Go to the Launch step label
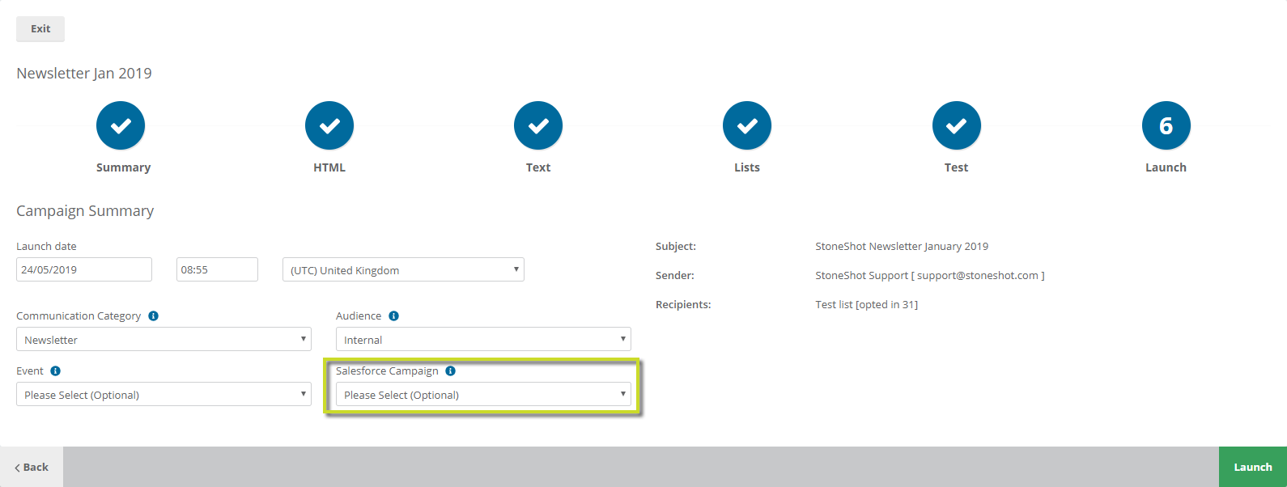The width and height of the screenshot is (1287, 487). click(1166, 167)
